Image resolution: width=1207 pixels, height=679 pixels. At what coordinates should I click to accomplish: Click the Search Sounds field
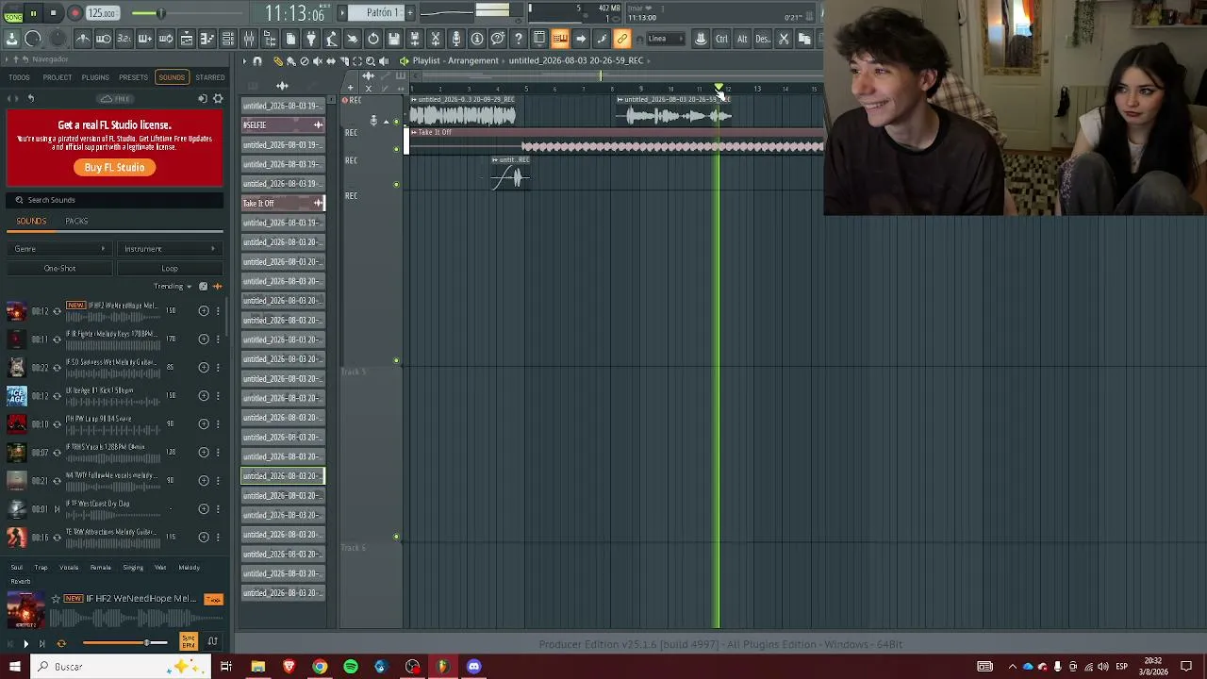tap(115, 200)
